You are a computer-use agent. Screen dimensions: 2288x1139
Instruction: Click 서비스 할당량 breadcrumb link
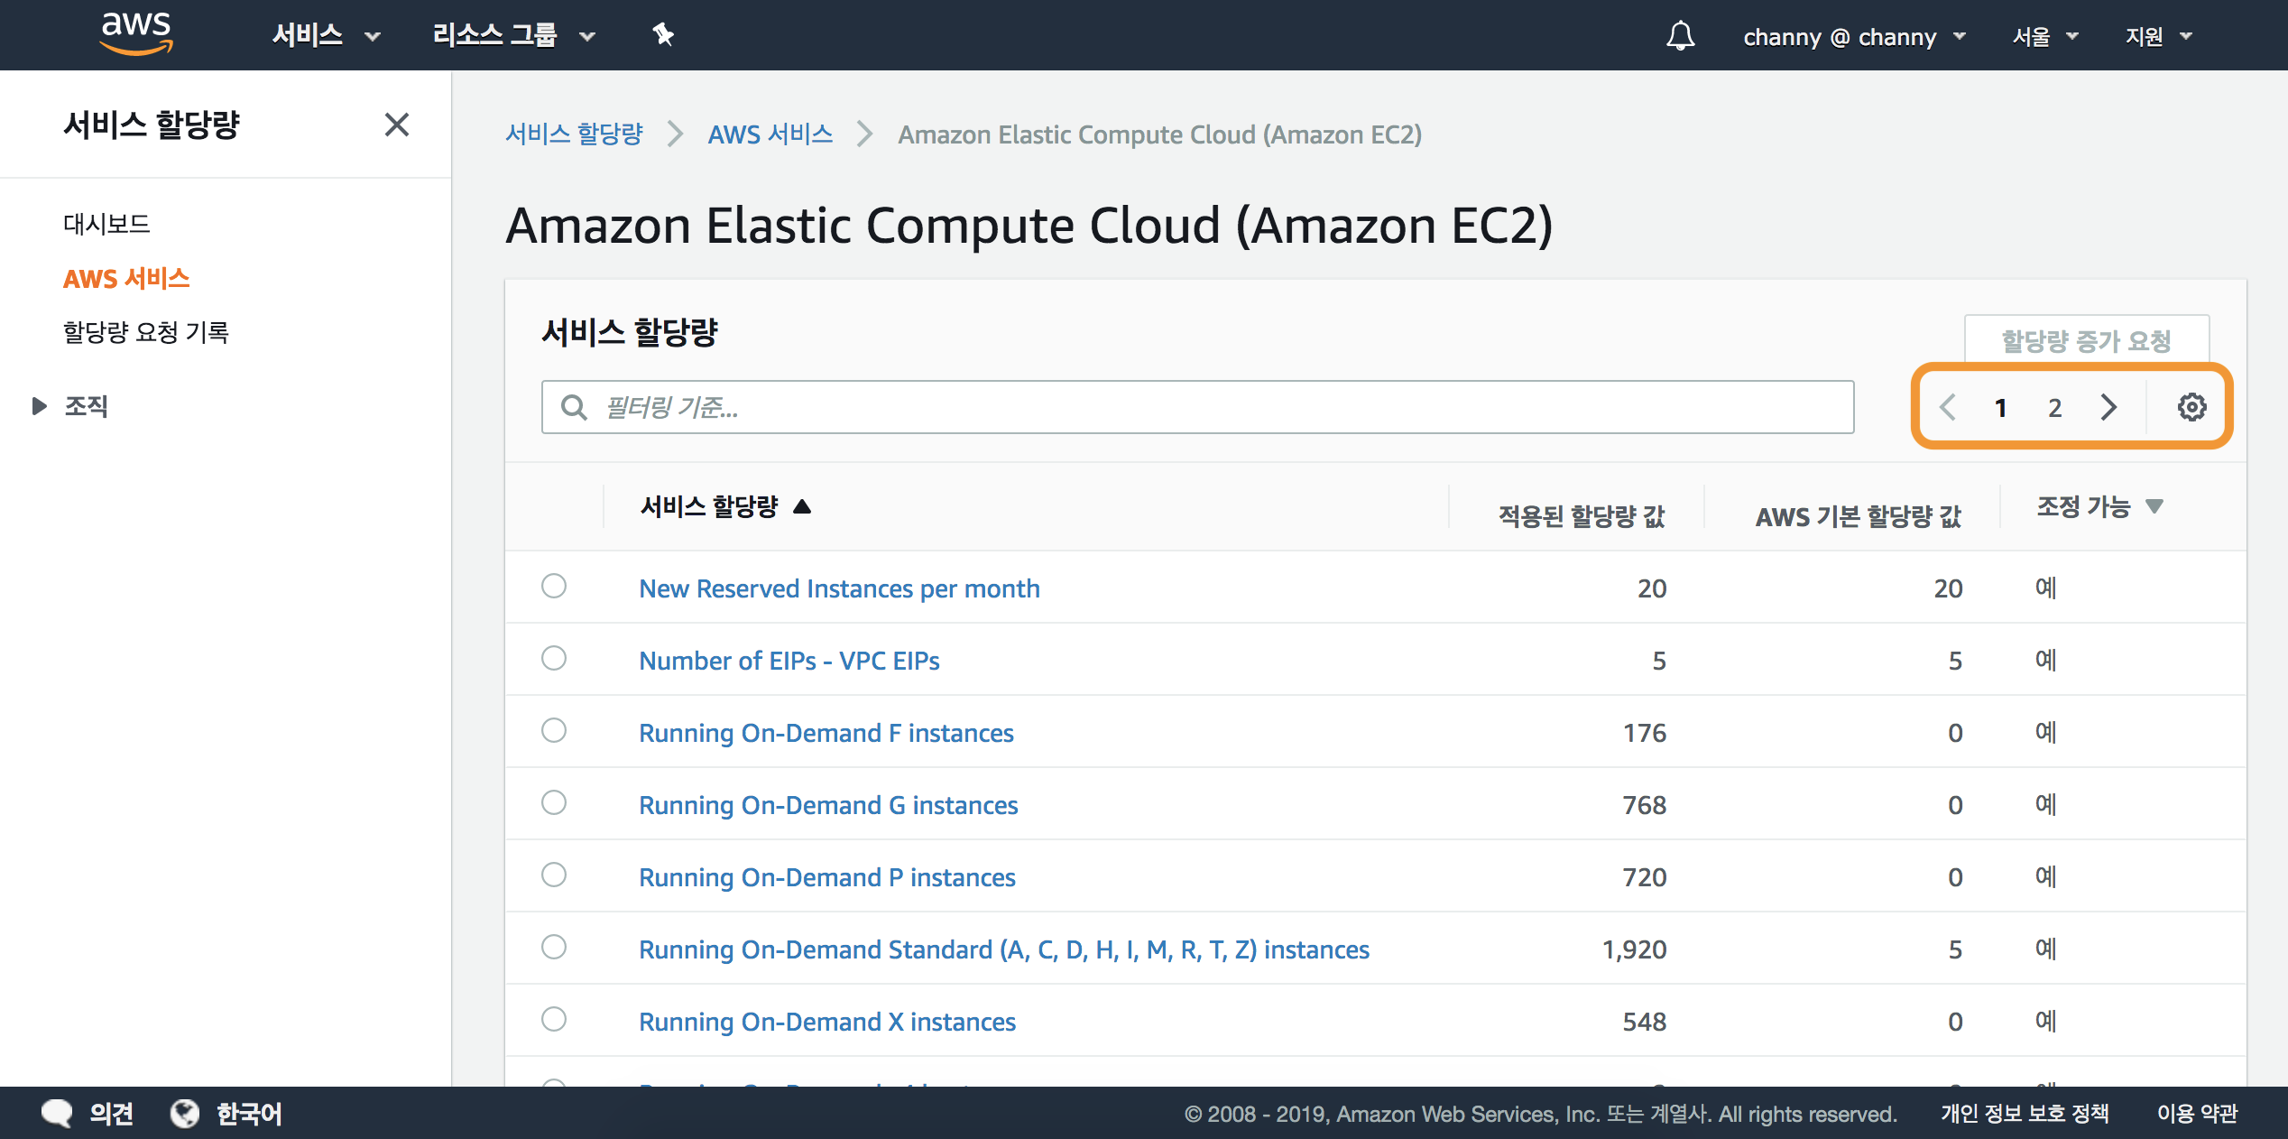[574, 134]
